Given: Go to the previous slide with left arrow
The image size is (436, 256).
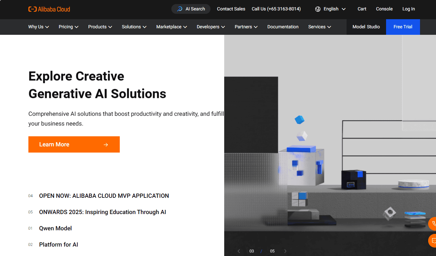Looking at the screenshot, I should click(239, 251).
